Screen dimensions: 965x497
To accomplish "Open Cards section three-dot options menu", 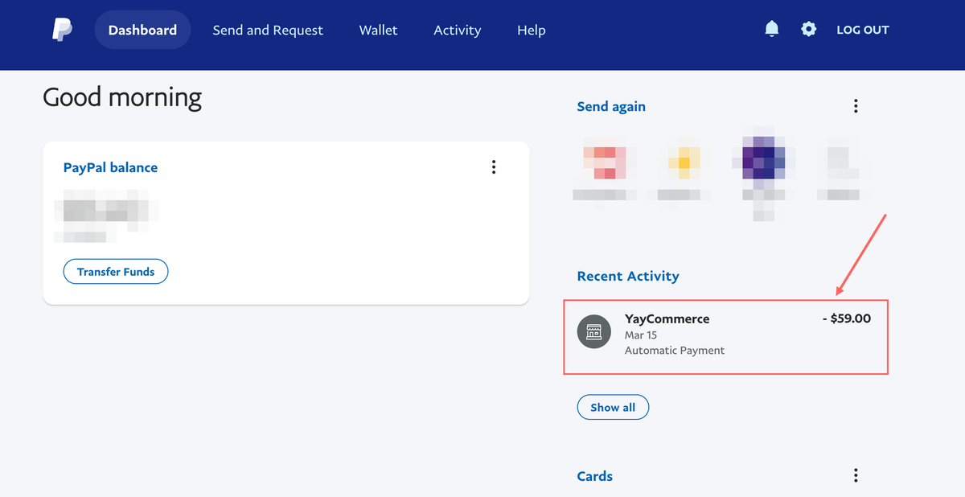I will point(856,475).
